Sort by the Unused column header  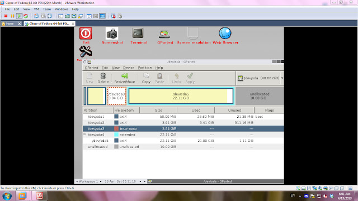pyautogui.click(x=234, y=111)
